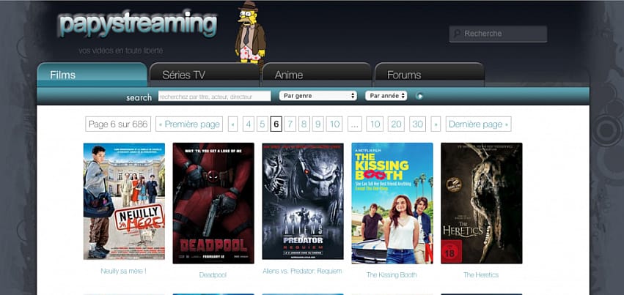Open the Par année dropdown
The image size is (624, 295).
[386, 96]
